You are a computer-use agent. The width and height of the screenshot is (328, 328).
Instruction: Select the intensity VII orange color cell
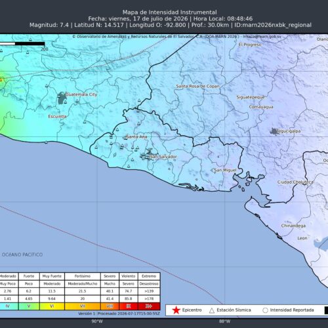click(x=83, y=306)
